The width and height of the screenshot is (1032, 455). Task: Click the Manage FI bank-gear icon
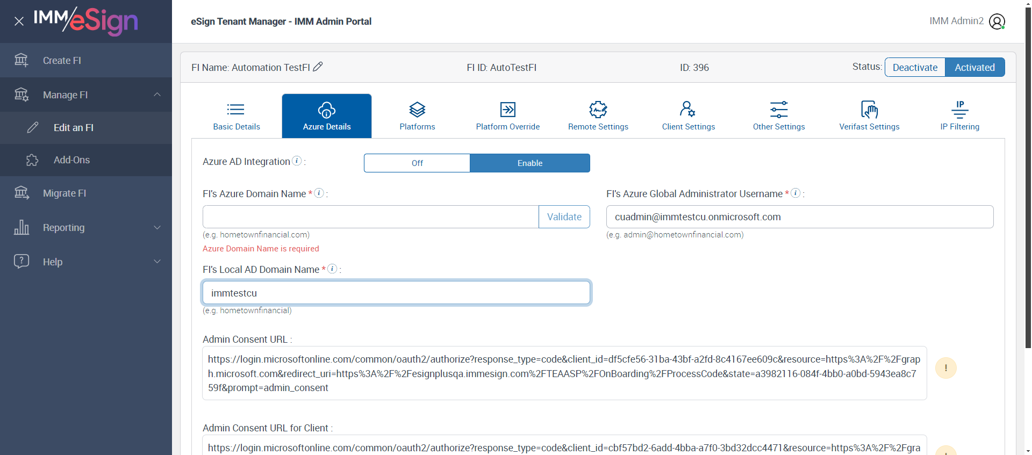point(21,95)
